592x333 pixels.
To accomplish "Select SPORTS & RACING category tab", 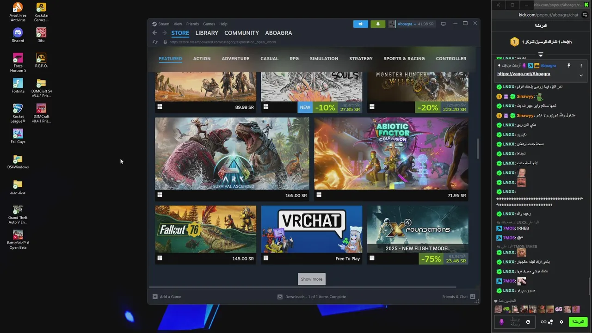I will [x=404, y=59].
